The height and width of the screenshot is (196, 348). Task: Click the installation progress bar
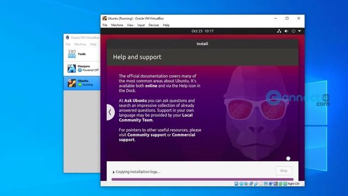(202, 179)
